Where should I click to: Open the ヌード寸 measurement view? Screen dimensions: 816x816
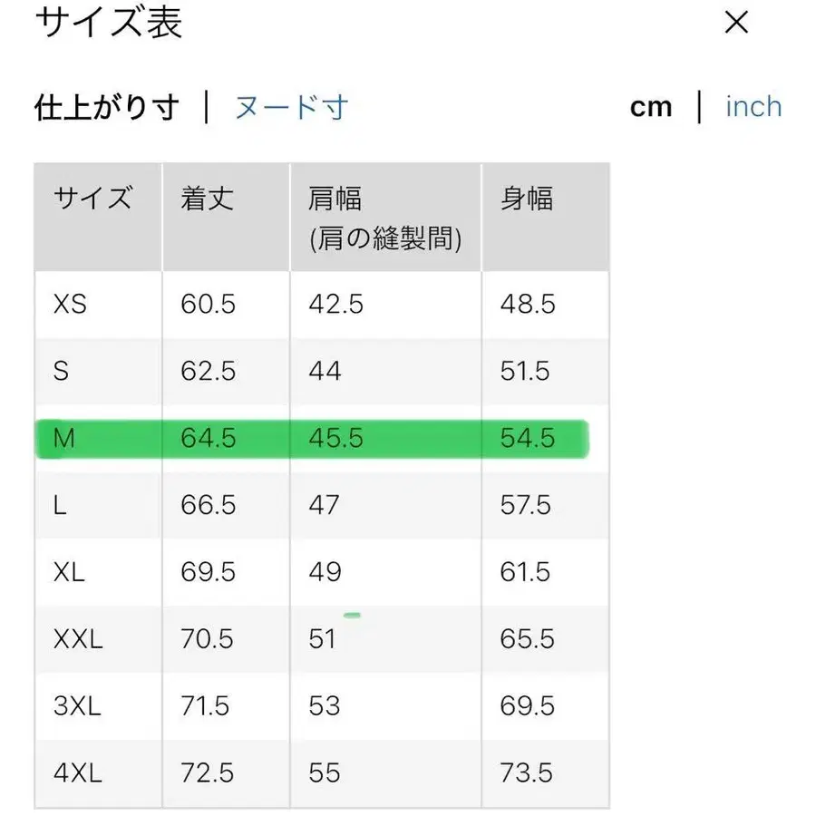(289, 107)
